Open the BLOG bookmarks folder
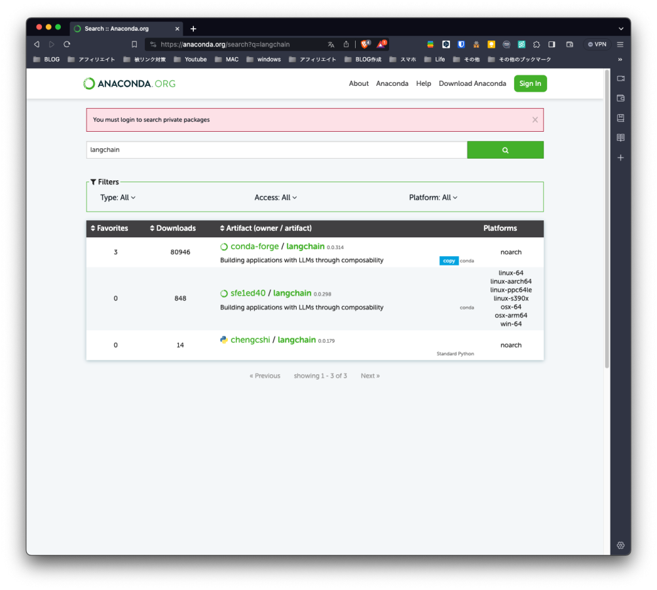The width and height of the screenshot is (657, 590). pos(47,59)
